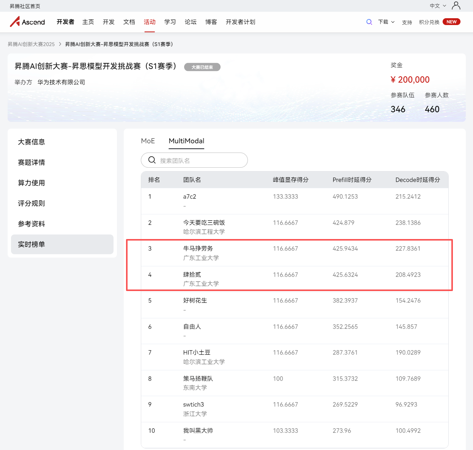Click the Ascend logo
473x450 pixels.
[x=27, y=22]
